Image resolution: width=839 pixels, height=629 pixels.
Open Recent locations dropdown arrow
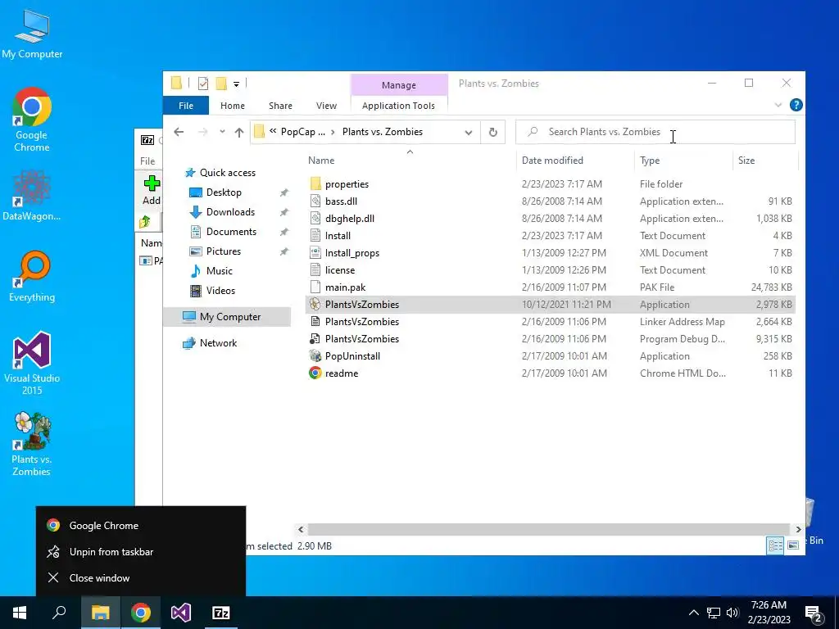tap(222, 132)
